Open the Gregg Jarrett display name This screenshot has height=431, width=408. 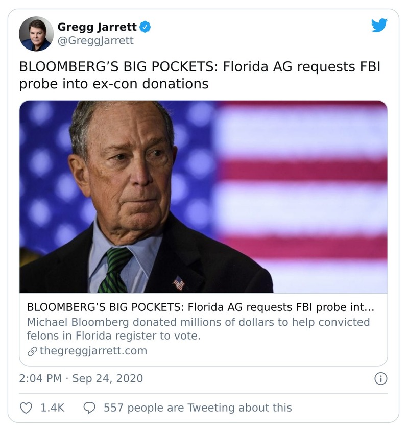pos(97,27)
